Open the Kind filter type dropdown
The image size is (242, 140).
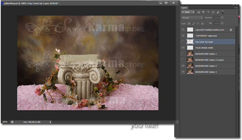(188, 12)
